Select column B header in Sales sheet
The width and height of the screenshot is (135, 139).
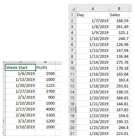coord(119,9)
